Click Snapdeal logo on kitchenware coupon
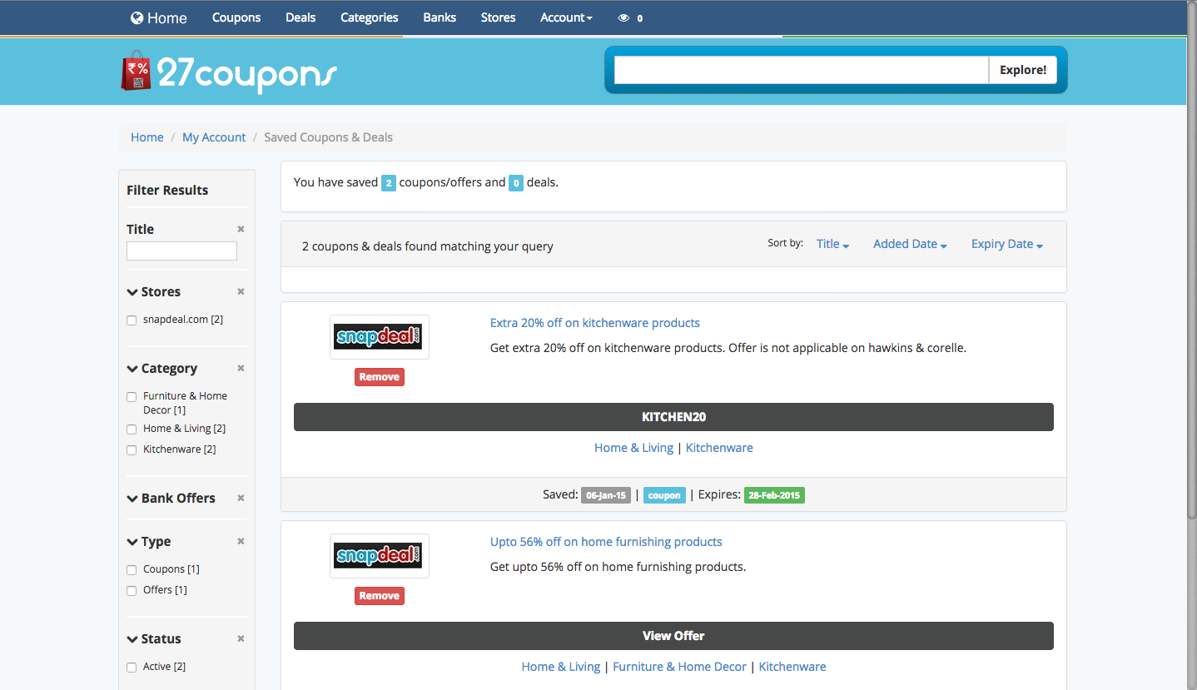 pos(379,337)
